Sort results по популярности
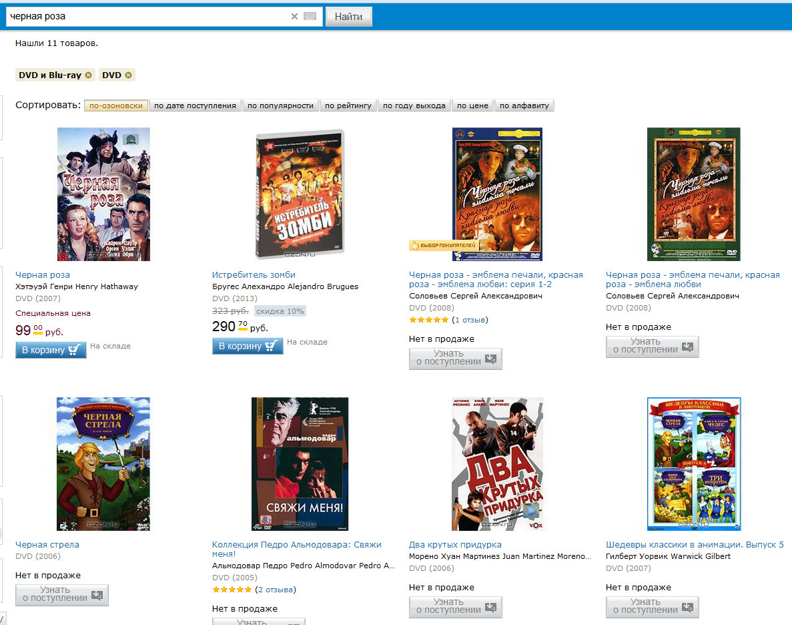The height and width of the screenshot is (625, 792). click(280, 106)
